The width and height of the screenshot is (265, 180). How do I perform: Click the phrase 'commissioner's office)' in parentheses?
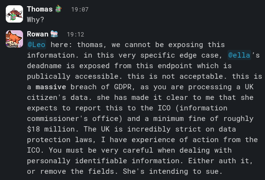[x=74, y=119]
